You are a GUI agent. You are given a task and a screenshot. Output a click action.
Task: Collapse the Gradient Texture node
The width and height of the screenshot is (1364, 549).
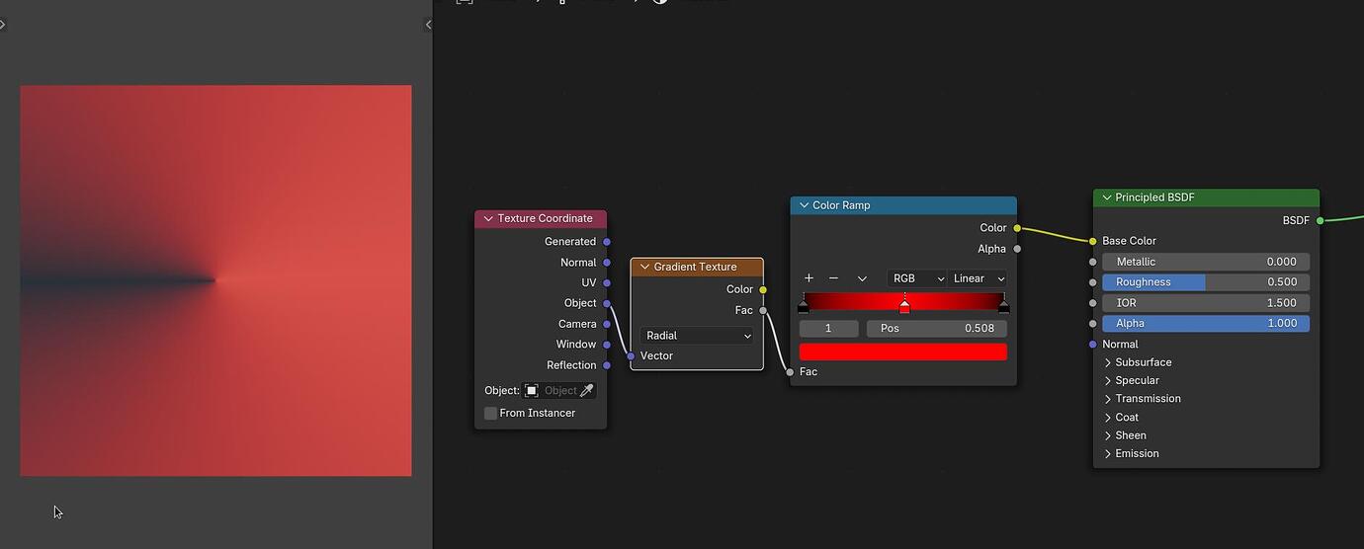(x=644, y=268)
